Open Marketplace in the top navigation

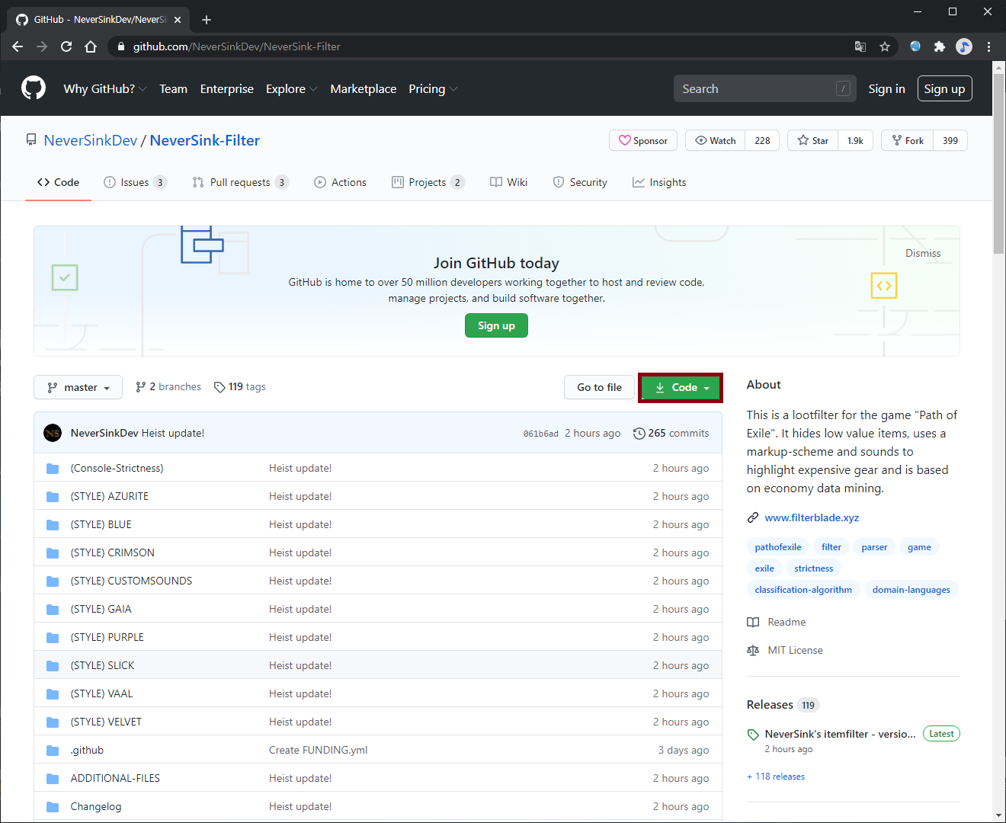point(364,88)
